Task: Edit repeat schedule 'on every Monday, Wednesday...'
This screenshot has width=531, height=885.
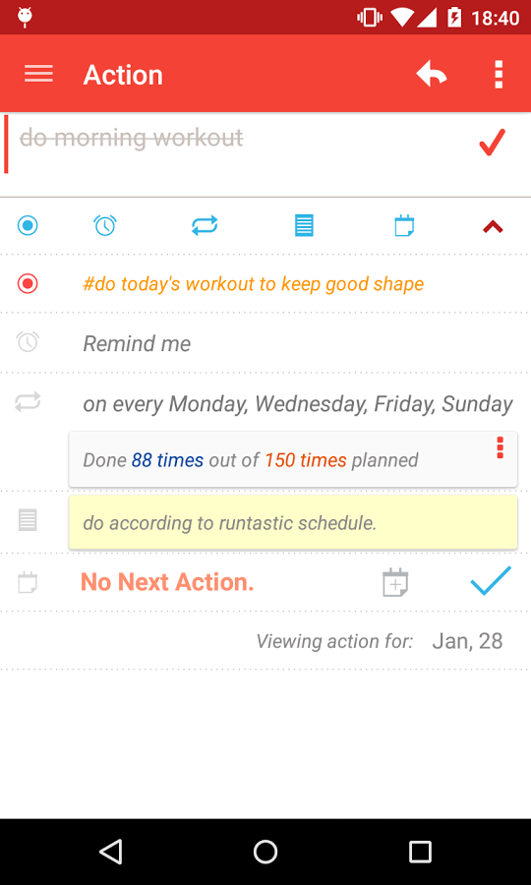Action: 298,404
